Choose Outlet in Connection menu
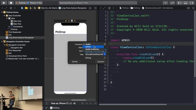Image resolution: width=196 pixels, height=110 pixels. pyautogui.click(x=93, y=44)
